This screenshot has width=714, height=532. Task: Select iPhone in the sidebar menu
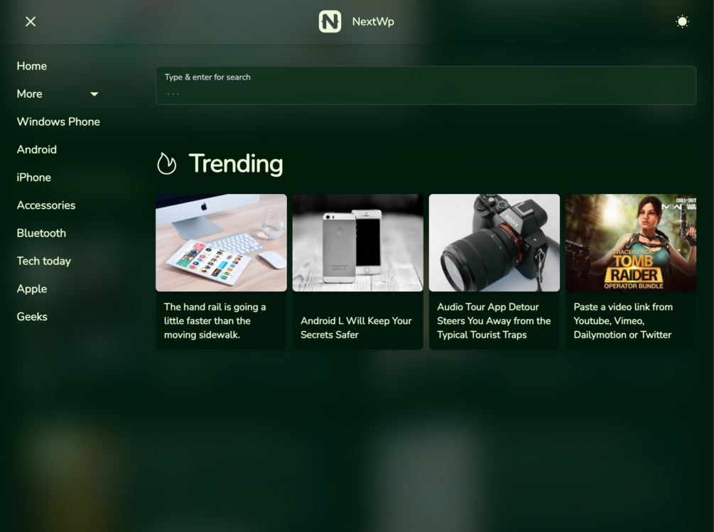click(33, 178)
